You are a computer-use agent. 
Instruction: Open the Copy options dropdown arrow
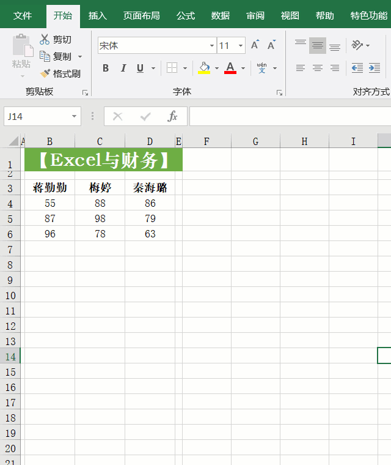tap(80, 56)
